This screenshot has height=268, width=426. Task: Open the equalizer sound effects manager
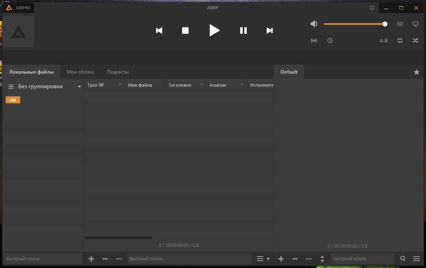[x=400, y=24]
